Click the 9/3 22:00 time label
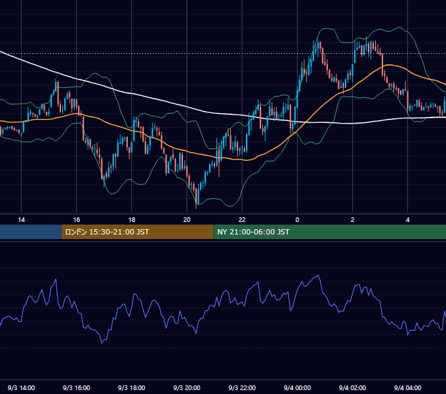The height and width of the screenshot is (394, 446). pyautogui.click(x=242, y=387)
